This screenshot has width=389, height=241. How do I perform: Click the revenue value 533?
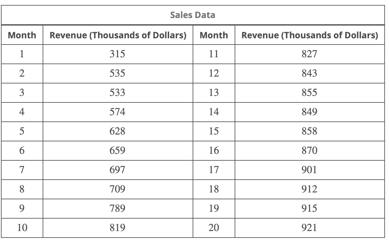118,93
